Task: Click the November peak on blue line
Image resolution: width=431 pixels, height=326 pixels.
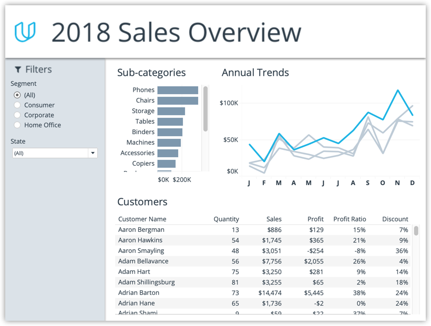Action: [x=398, y=90]
